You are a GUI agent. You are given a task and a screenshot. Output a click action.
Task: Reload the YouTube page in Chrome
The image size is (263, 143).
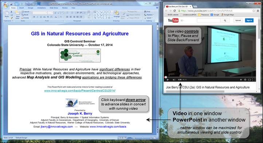[x=174, y=11]
